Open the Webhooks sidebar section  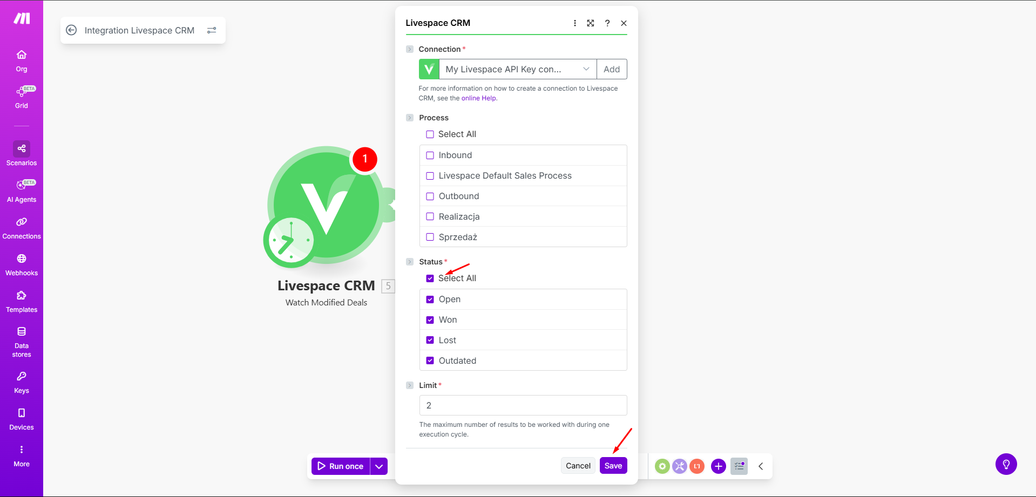coord(22,264)
